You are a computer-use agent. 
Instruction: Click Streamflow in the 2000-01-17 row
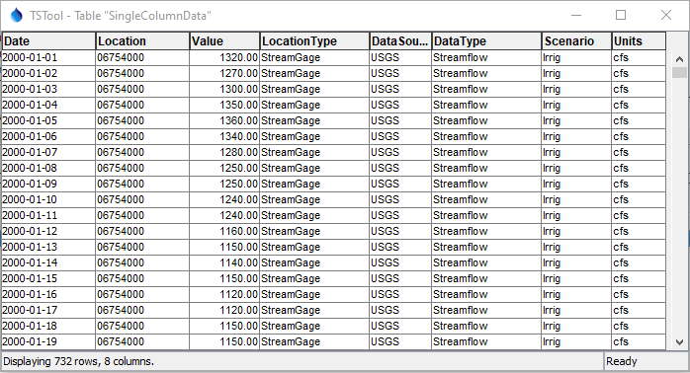[486, 311]
